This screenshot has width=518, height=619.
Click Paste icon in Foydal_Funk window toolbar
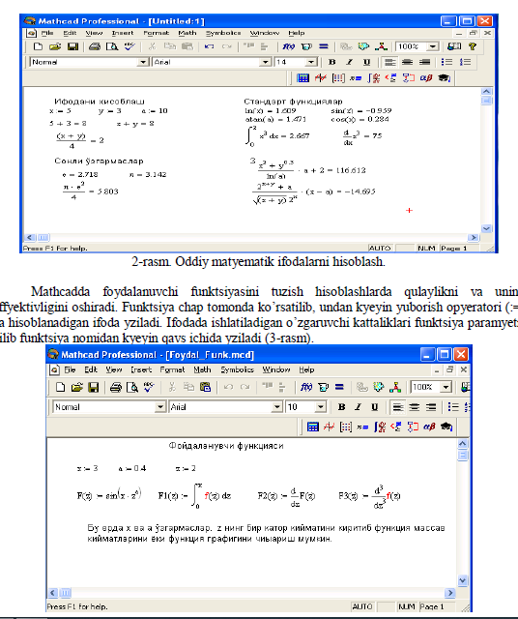coord(205,387)
